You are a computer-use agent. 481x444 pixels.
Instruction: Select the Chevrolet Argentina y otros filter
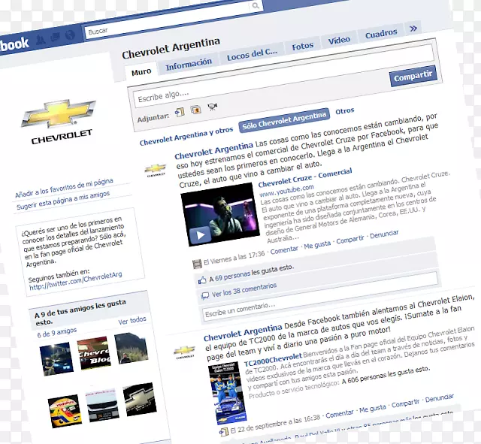click(186, 137)
